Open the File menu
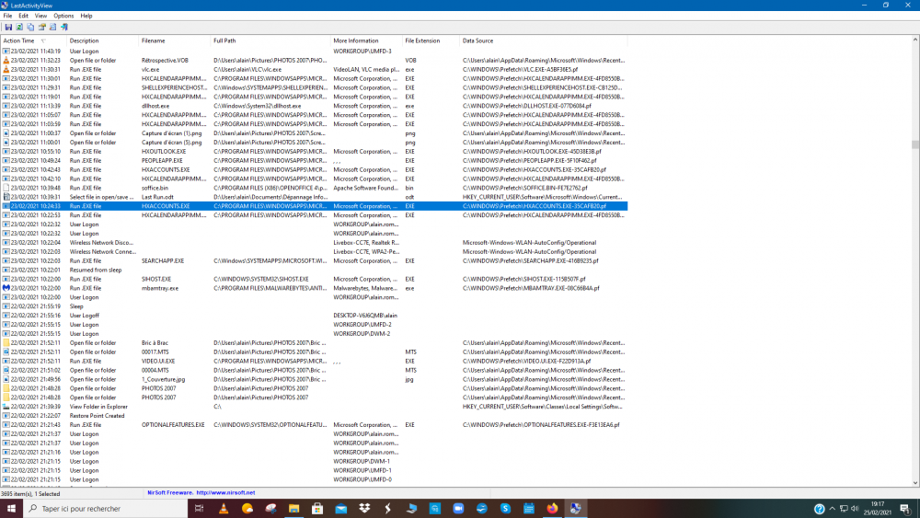 point(7,16)
